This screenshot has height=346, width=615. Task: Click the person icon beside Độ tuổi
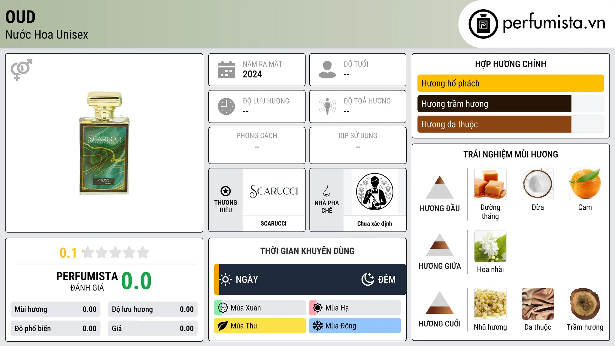tap(327, 70)
